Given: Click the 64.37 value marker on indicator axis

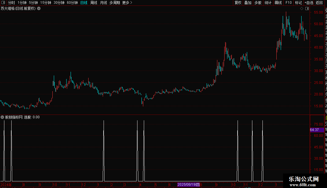Looking at the screenshot, I should click(317, 130).
